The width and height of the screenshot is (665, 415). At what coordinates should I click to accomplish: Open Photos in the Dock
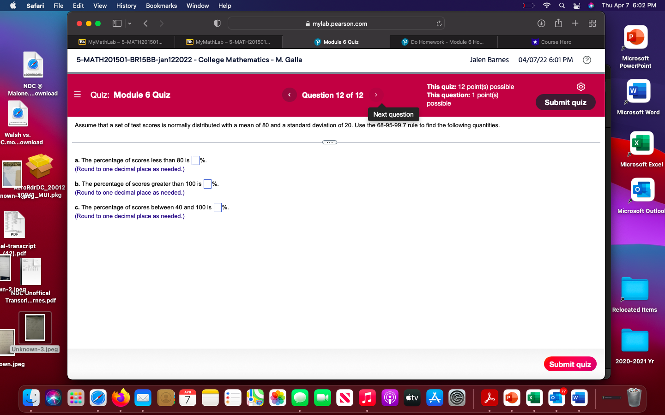pos(278,397)
